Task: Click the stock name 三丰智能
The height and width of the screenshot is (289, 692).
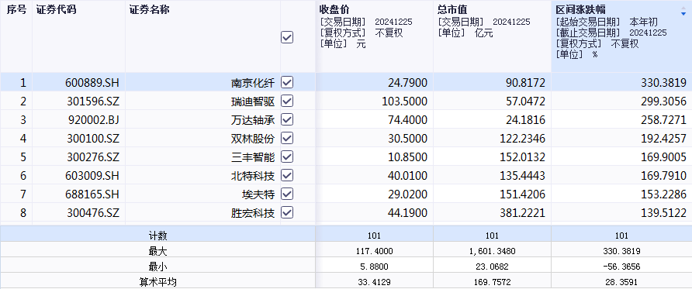Action: (x=253, y=157)
